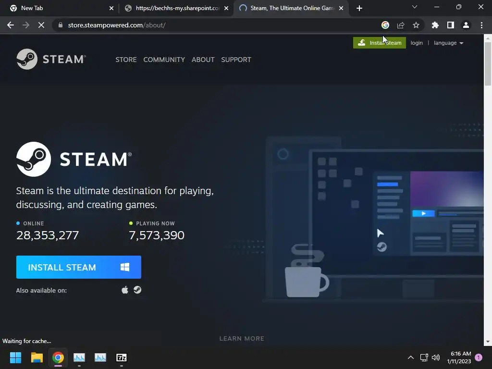Select the Steam, The Ultimate Online Game tab
492x369 pixels.
pyautogui.click(x=290, y=8)
